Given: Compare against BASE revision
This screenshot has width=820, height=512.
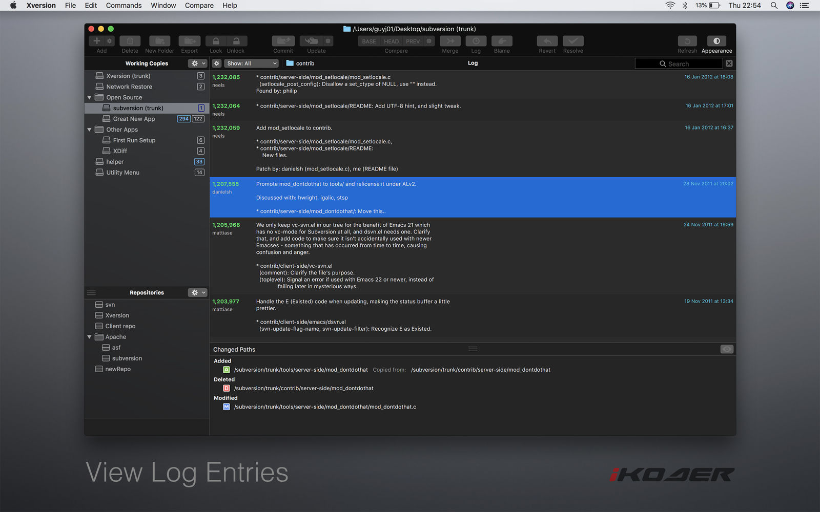Looking at the screenshot, I should [369, 41].
